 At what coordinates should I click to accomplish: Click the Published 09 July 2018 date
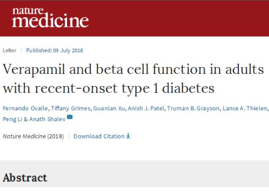click(x=54, y=51)
